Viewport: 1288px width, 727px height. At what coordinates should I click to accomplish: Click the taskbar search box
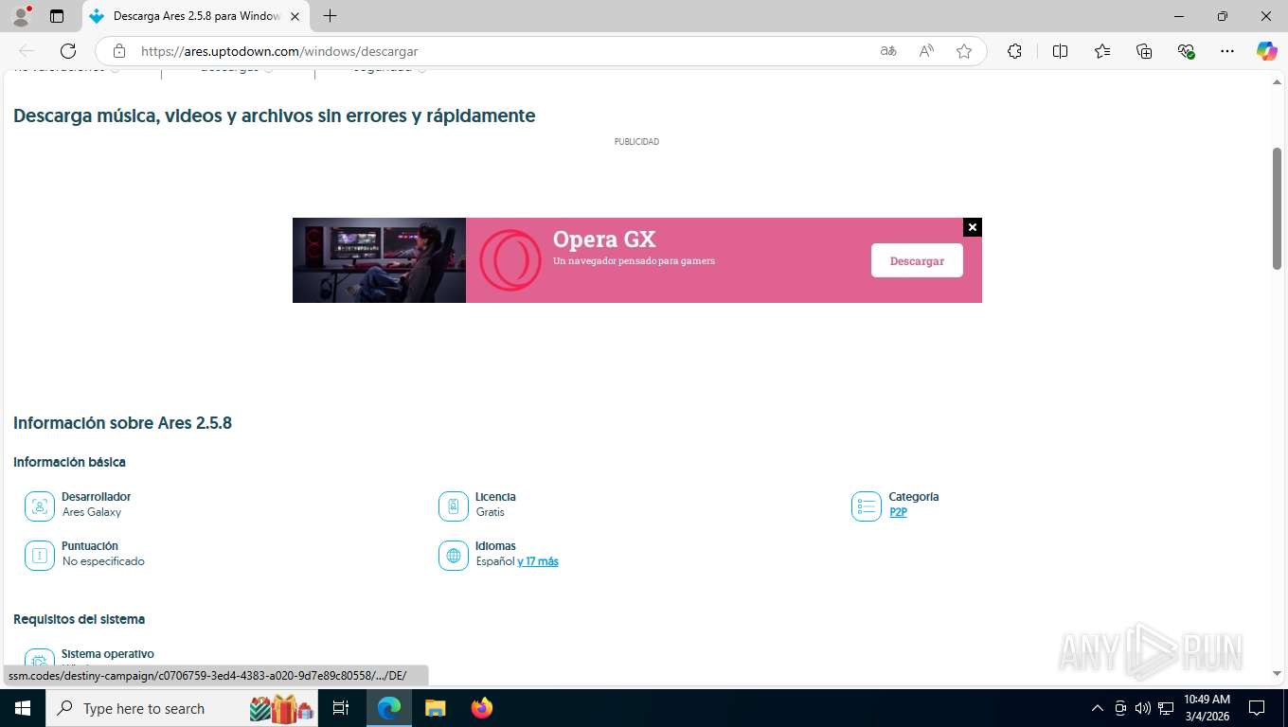tap(183, 708)
